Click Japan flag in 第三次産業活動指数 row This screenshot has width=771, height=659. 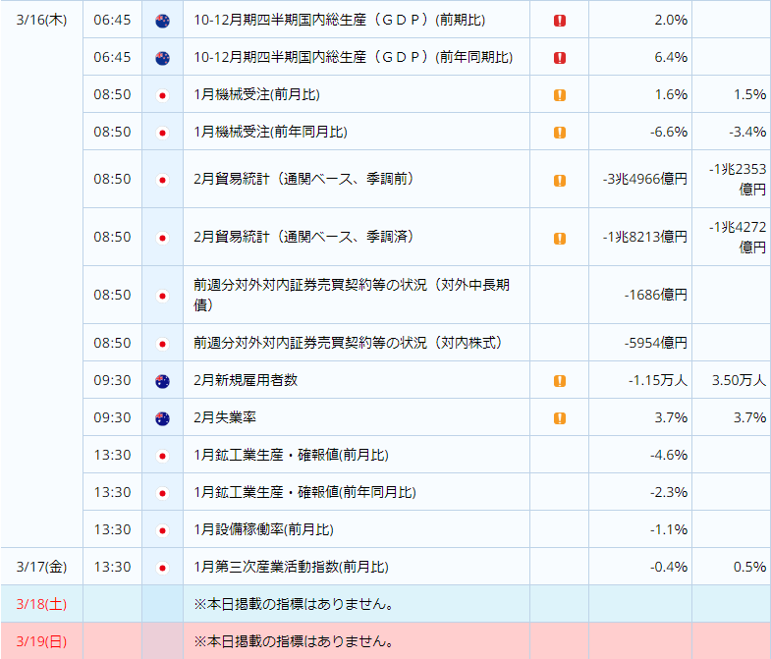tap(162, 568)
